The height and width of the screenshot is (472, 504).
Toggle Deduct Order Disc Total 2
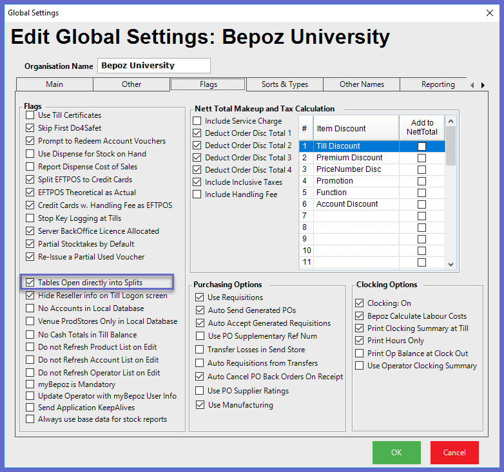(197, 145)
